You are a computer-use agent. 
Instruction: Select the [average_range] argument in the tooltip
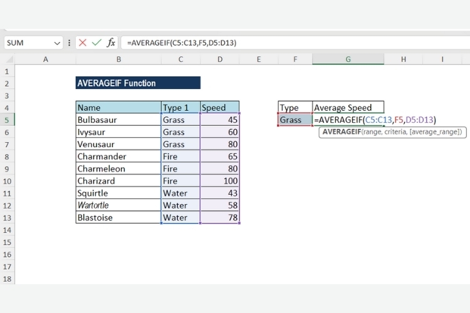pos(435,132)
